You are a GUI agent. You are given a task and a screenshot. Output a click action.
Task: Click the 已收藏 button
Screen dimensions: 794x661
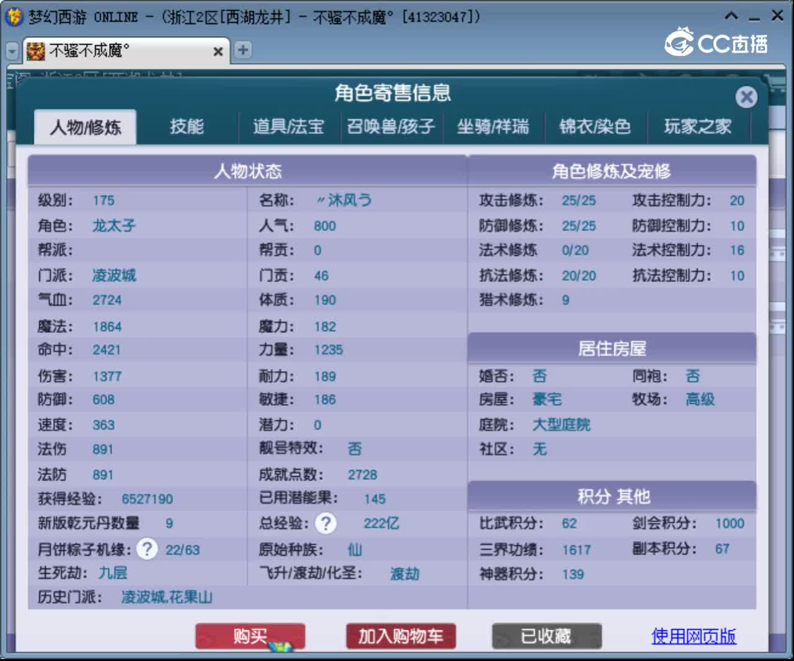point(546,636)
